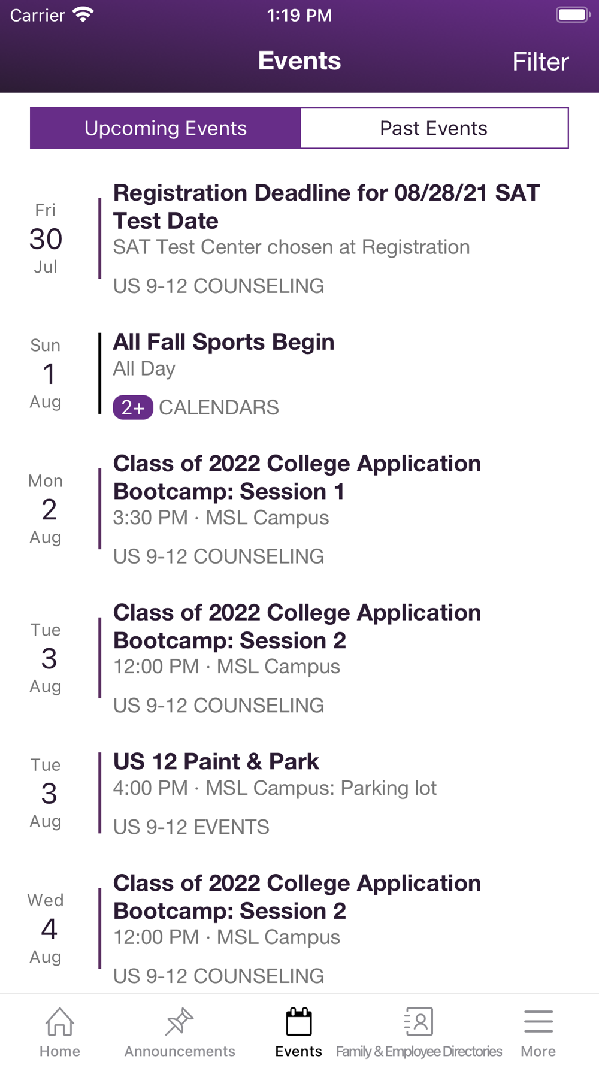The height and width of the screenshot is (1065, 599).
Task: Tap the Wi-Fi status icon
Action: tap(83, 15)
